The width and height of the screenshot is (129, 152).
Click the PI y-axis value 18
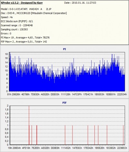6,54
